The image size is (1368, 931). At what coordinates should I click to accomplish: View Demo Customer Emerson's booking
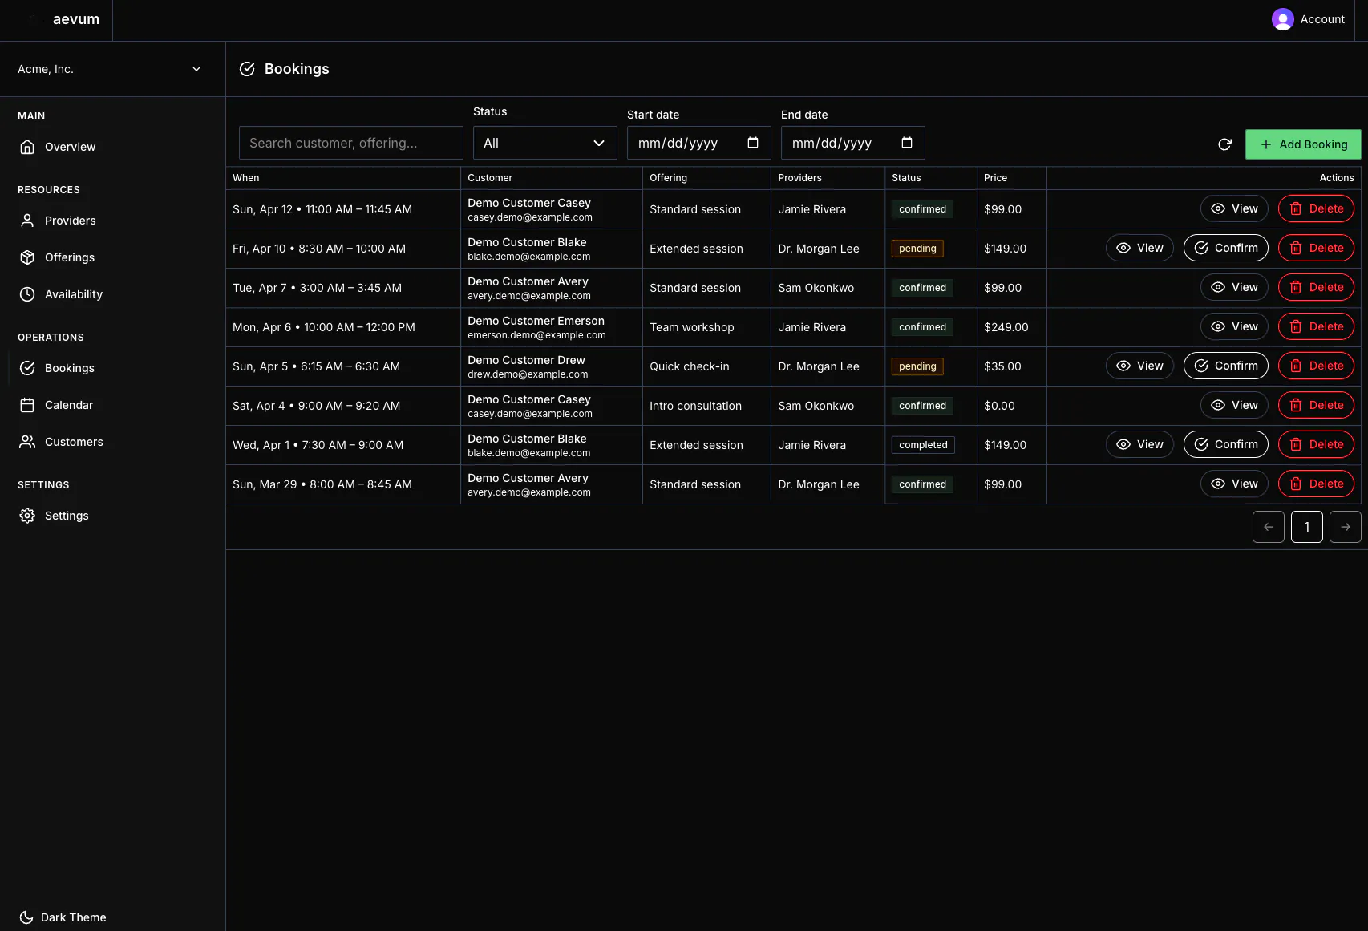(1234, 326)
